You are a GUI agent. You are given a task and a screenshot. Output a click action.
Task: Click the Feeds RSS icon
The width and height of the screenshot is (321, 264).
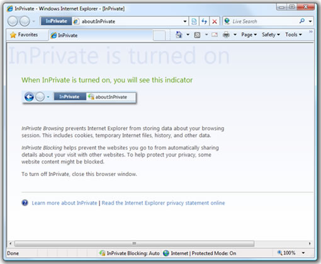[197, 35]
